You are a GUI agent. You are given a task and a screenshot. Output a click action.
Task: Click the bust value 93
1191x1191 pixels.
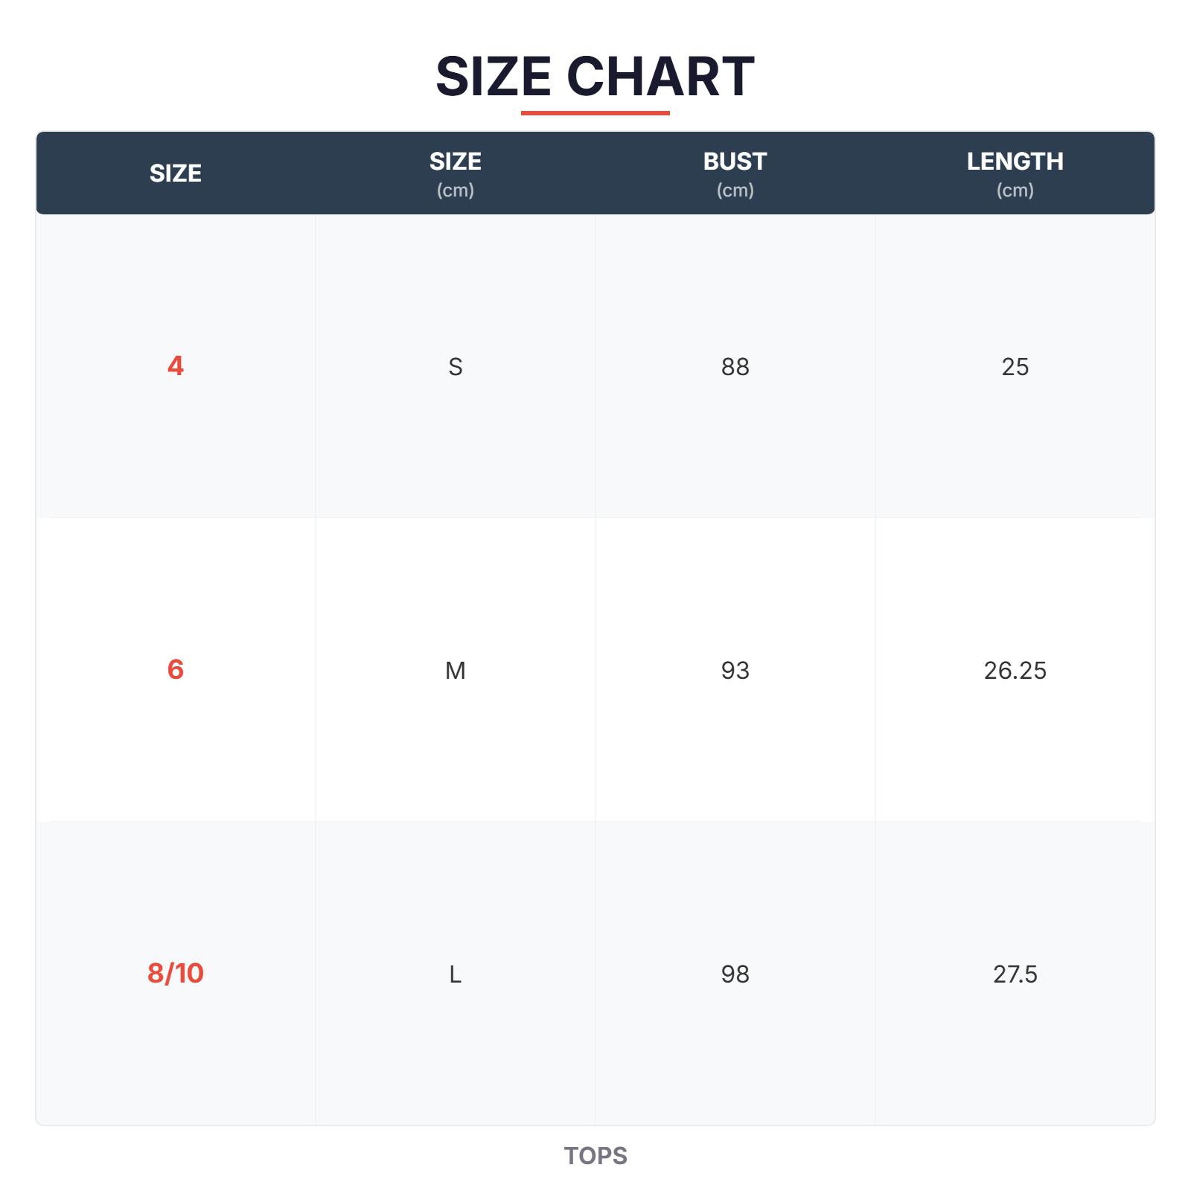tap(735, 671)
